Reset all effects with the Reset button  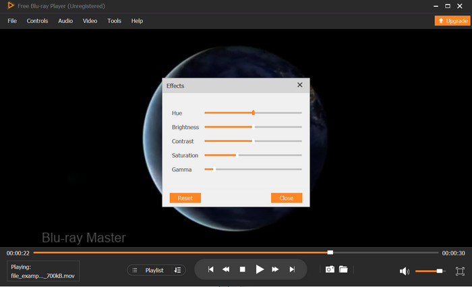click(185, 198)
